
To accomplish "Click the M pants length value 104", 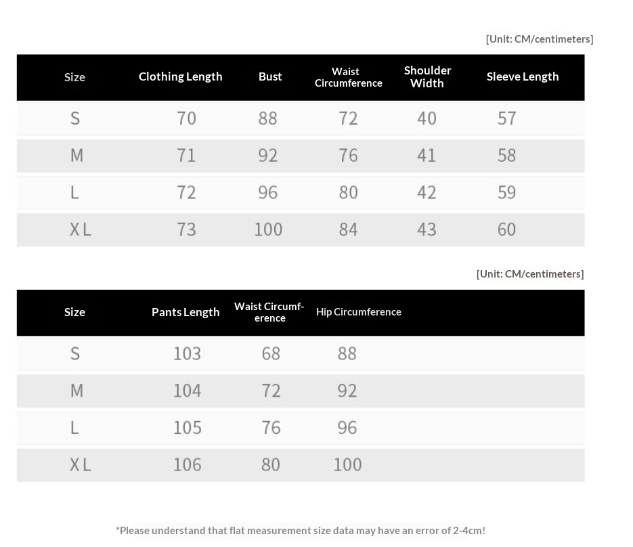I will (187, 391).
